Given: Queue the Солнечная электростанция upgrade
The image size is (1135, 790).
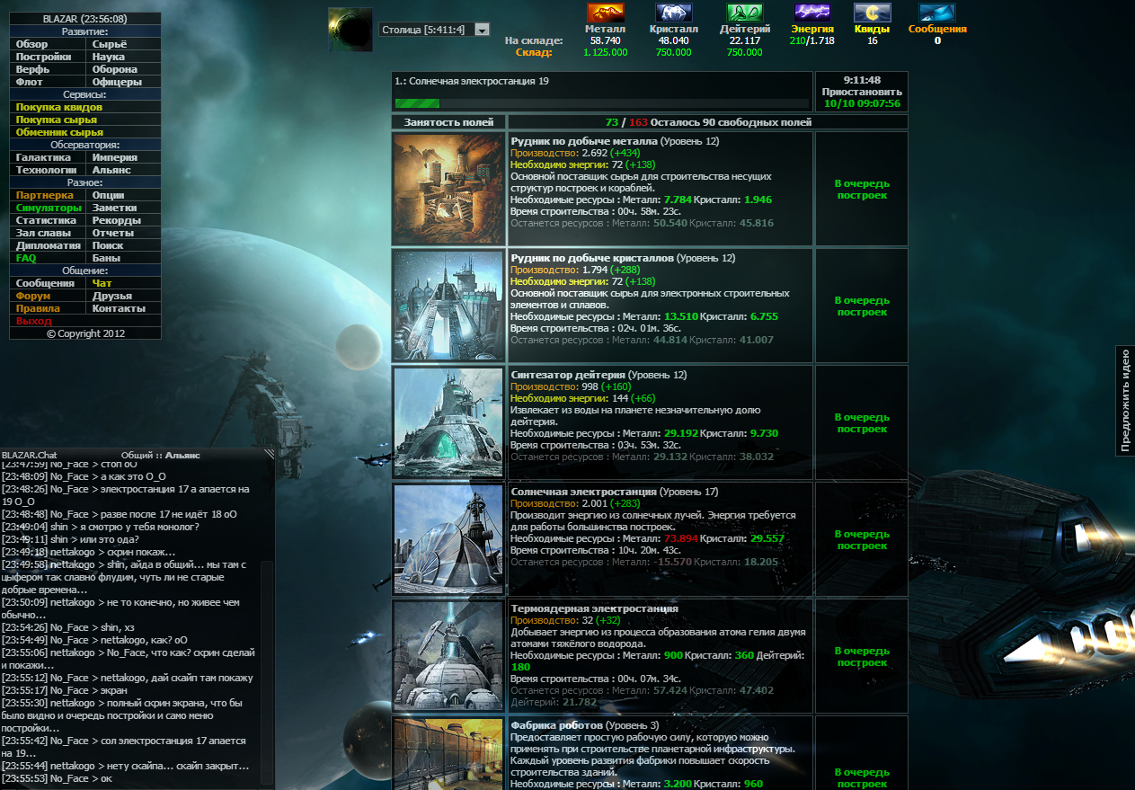Looking at the screenshot, I should [862, 539].
